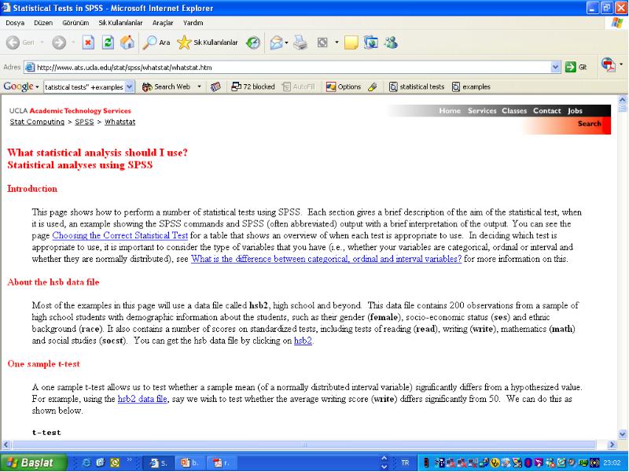Screen dimensions: 629x472
Task: Click the AutoFill button
Action: pyautogui.click(x=299, y=87)
